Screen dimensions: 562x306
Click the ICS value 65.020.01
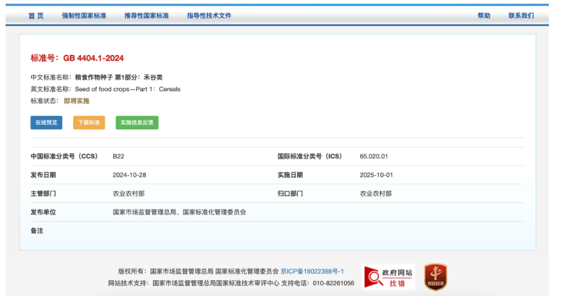pos(373,156)
